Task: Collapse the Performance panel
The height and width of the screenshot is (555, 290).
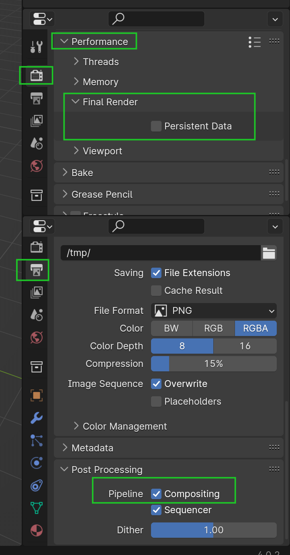Action: [94, 41]
